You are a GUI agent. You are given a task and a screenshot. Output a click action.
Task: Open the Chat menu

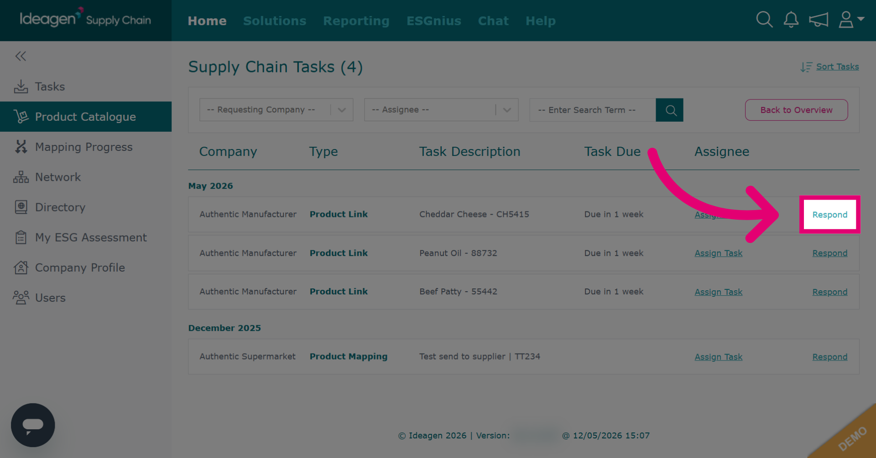(x=493, y=21)
